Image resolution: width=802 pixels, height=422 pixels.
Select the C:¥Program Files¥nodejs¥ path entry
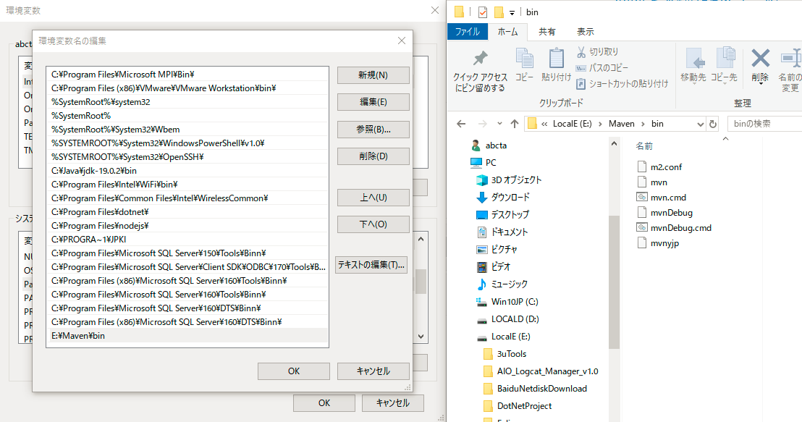tap(187, 226)
